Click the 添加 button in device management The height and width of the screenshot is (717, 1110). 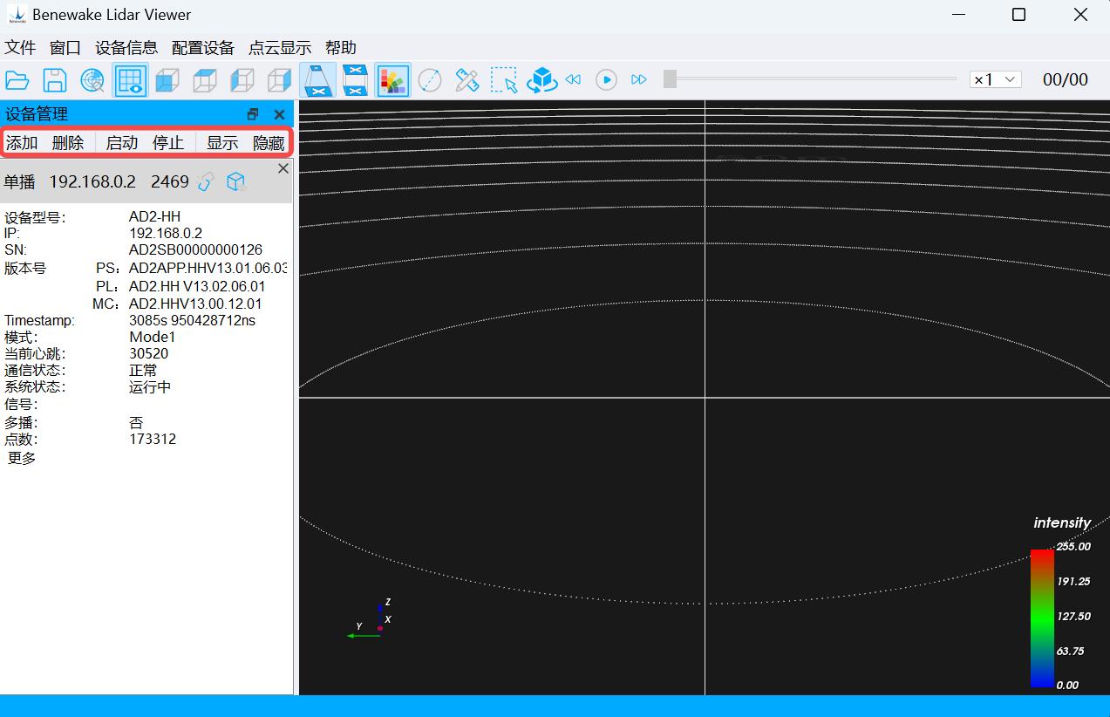(x=22, y=143)
